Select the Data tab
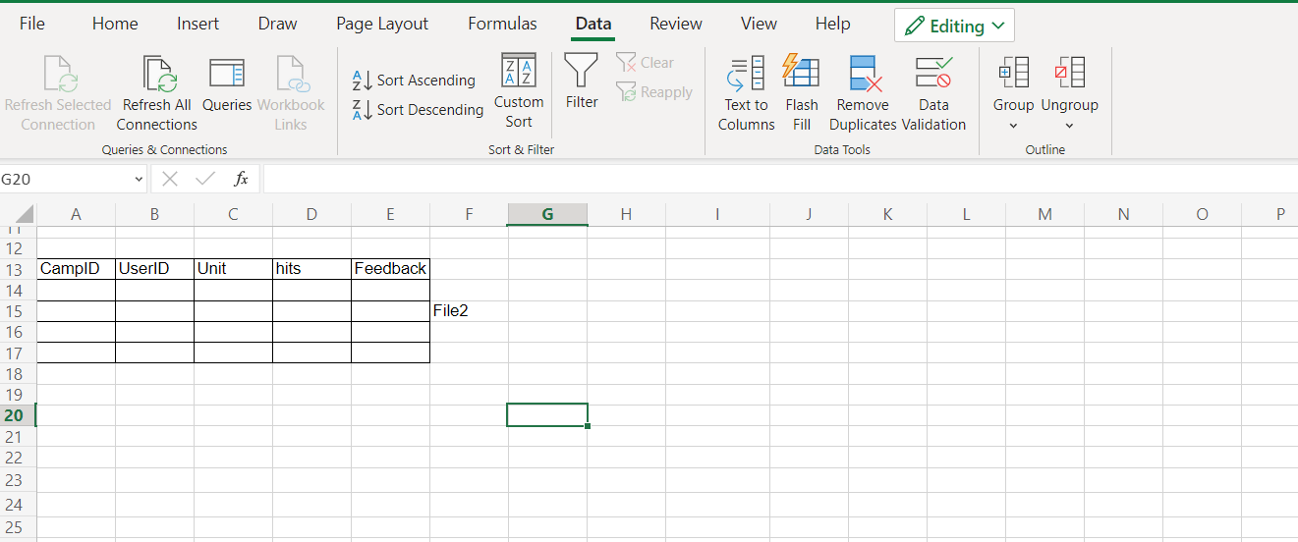Image resolution: width=1298 pixels, height=542 pixels. 593,24
